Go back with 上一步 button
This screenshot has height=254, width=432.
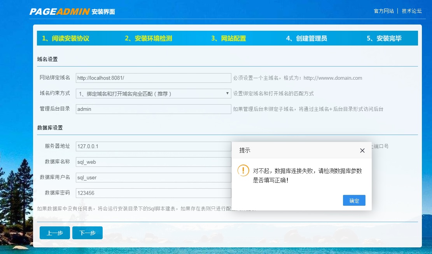click(55, 233)
